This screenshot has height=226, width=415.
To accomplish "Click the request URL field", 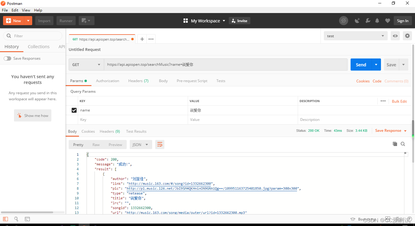I will (x=226, y=65).
